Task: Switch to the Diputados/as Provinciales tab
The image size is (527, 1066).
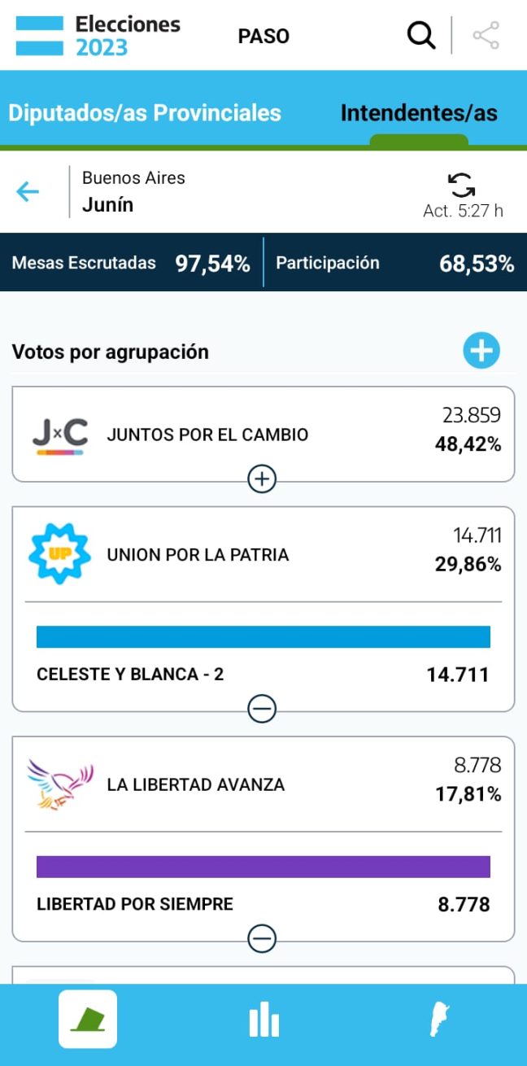Action: (x=145, y=113)
